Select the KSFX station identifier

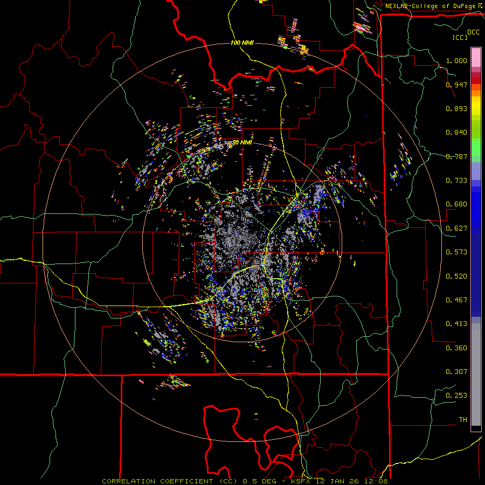[302, 481]
